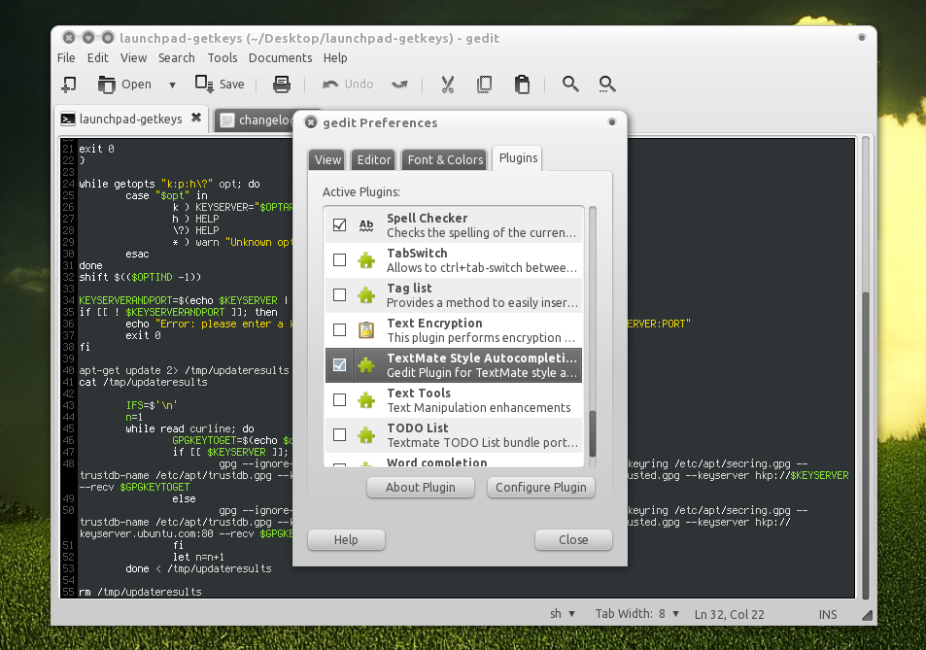Click the Paste clipboard icon
Image resolution: width=926 pixels, height=650 pixels.
522,85
